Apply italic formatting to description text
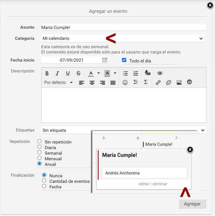Image resolution: width=215 pixels, height=216 pixels. click(57, 74)
